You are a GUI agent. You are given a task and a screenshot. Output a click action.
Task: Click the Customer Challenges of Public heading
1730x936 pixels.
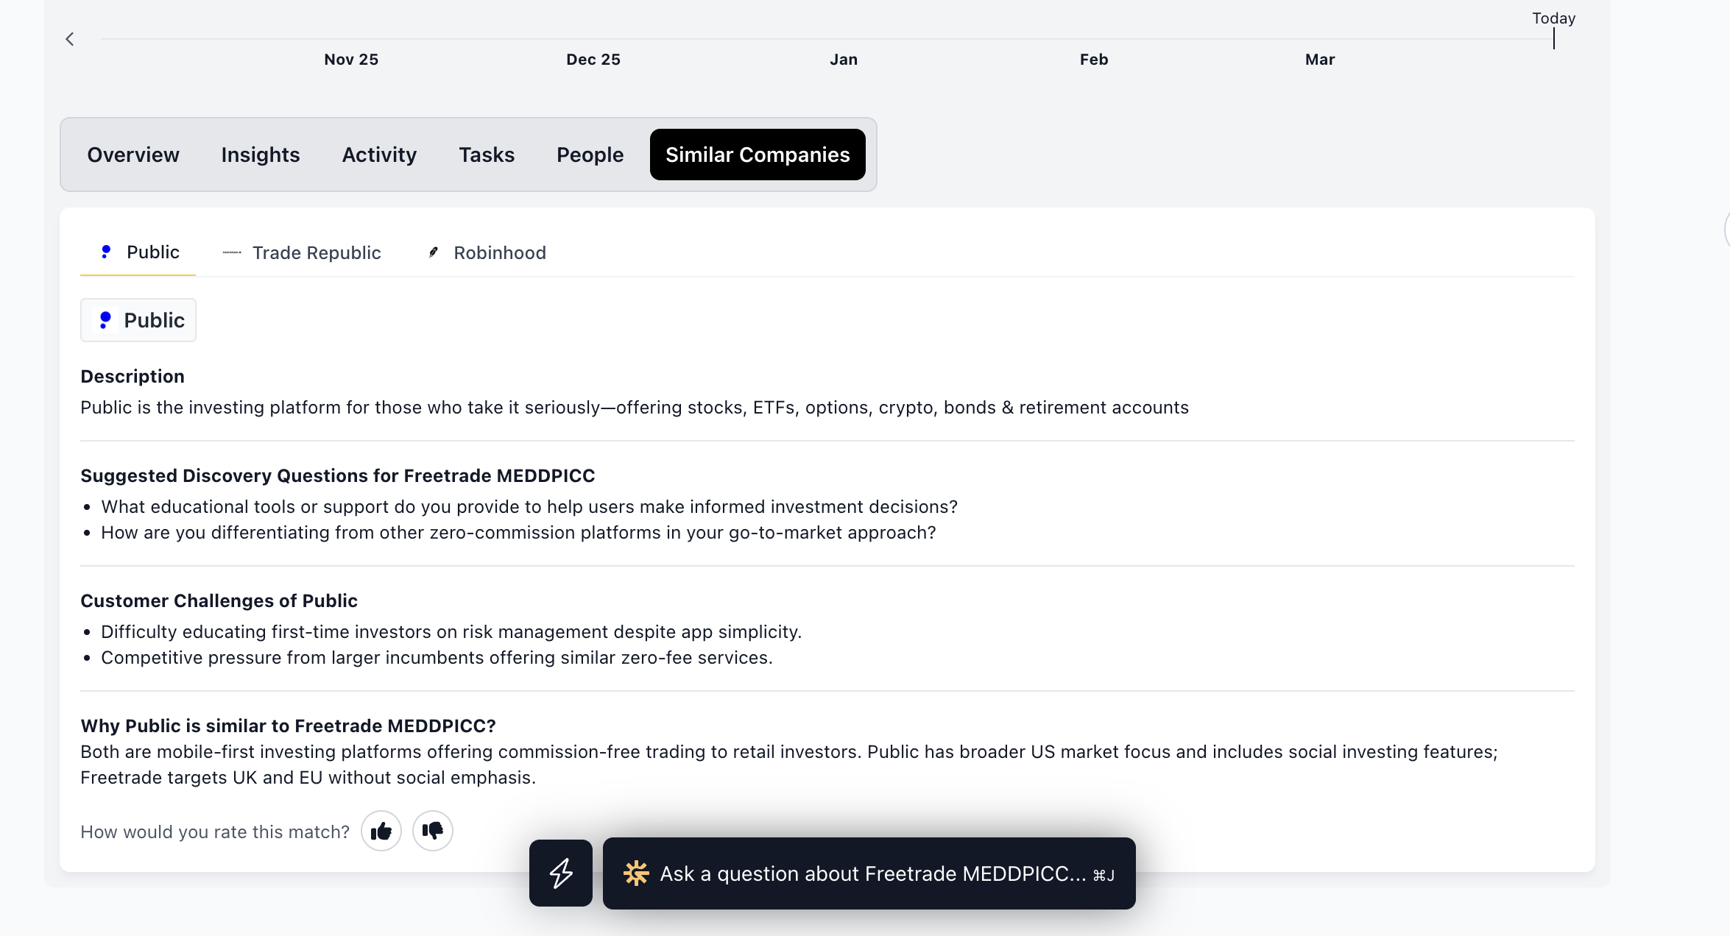[219, 601]
